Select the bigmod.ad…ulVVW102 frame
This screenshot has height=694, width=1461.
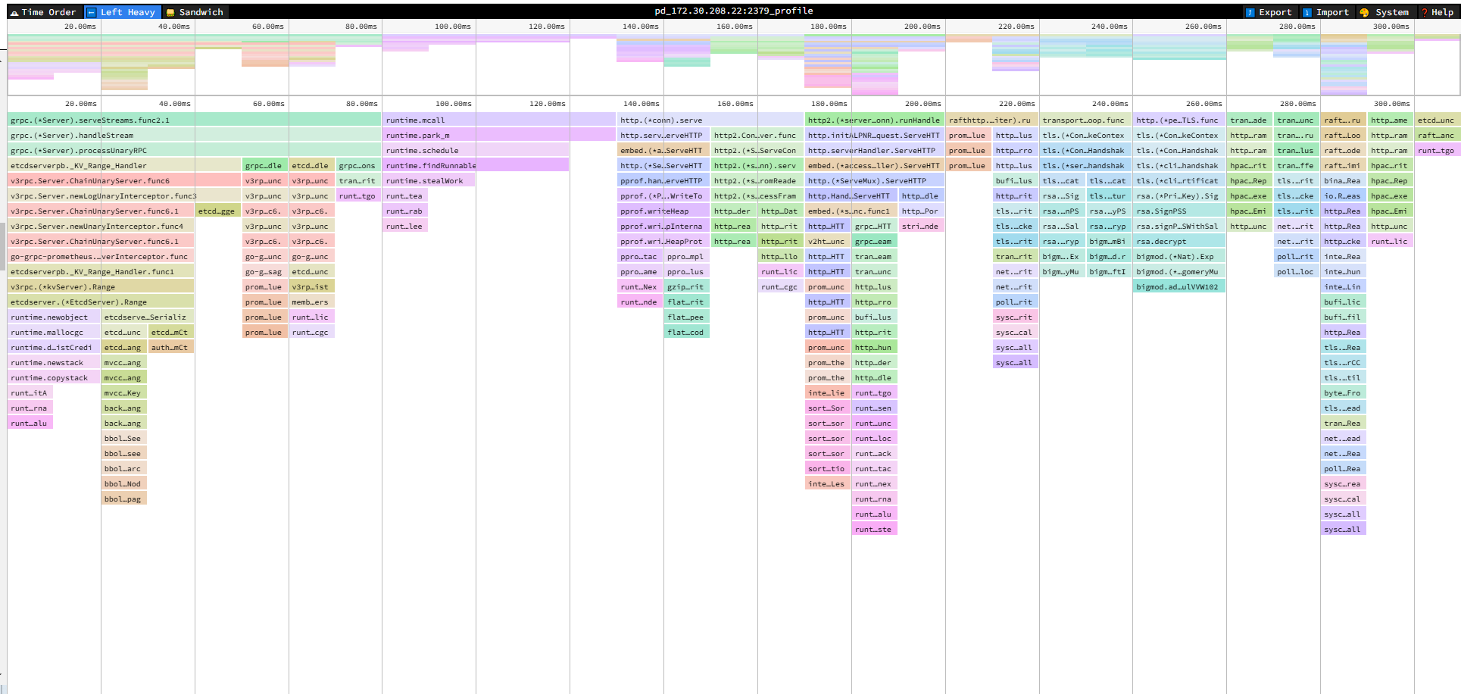click(x=1179, y=286)
